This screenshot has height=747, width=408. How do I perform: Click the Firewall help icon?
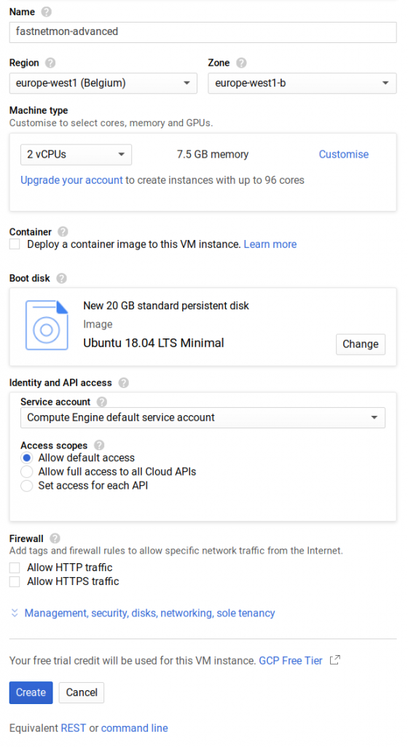point(55,539)
